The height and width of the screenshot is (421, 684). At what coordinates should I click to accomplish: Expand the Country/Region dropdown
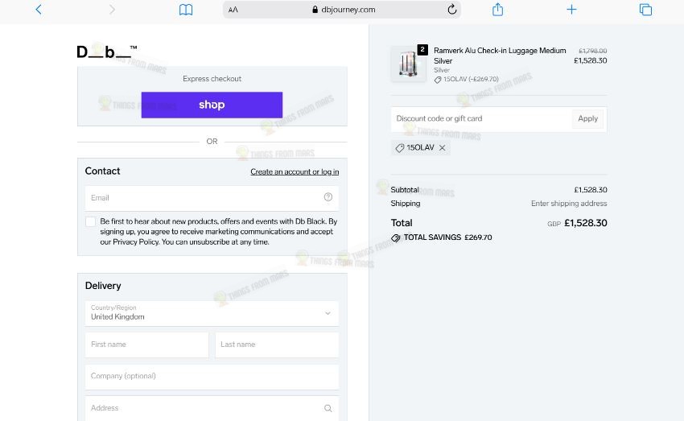(212, 313)
